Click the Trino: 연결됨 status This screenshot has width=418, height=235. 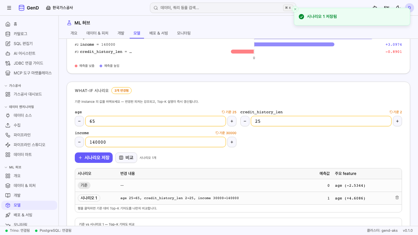tap(17, 230)
